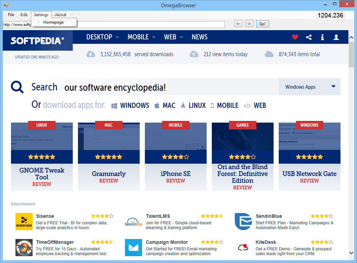Click the vertical scrollbar thumb
Viewport: 357px width, 263px height.
(351, 54)
